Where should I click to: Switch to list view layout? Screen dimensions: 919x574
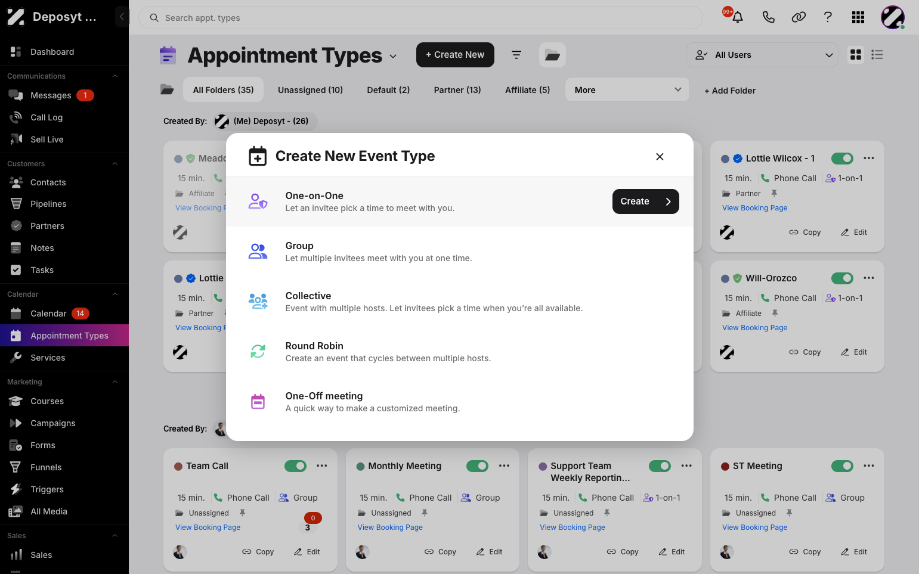pos(877,55)
